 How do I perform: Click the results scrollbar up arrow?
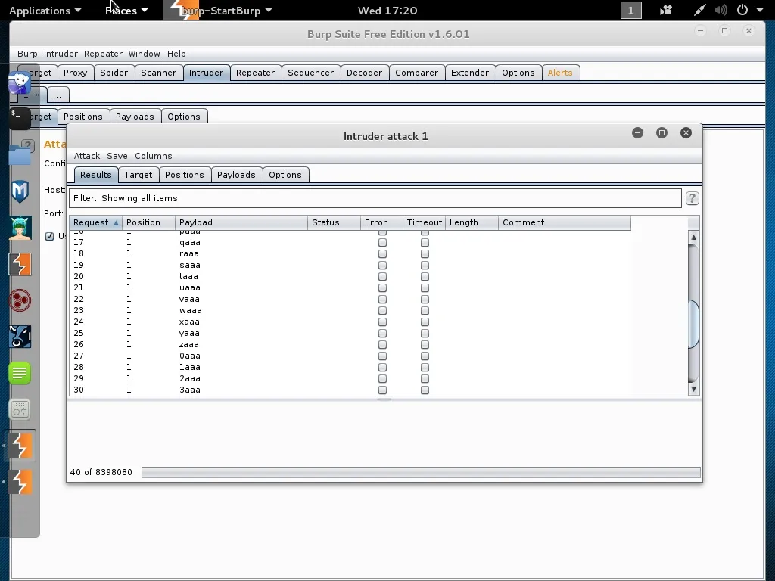[x=693, y=237]
